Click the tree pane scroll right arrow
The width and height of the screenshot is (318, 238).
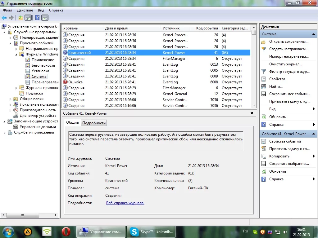56,215
